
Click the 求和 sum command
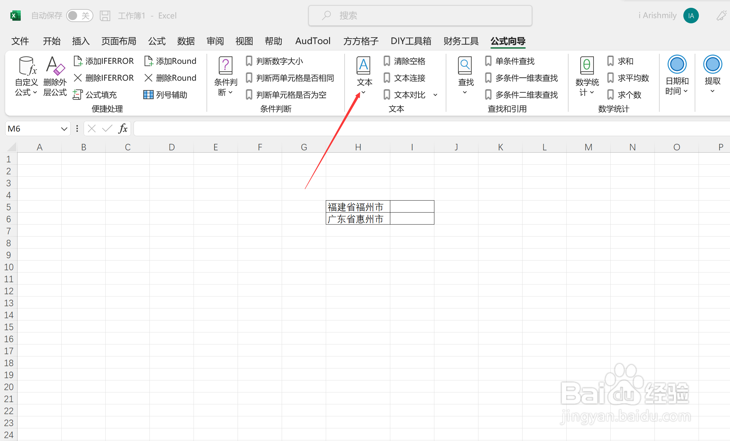[x=620, y=61]
